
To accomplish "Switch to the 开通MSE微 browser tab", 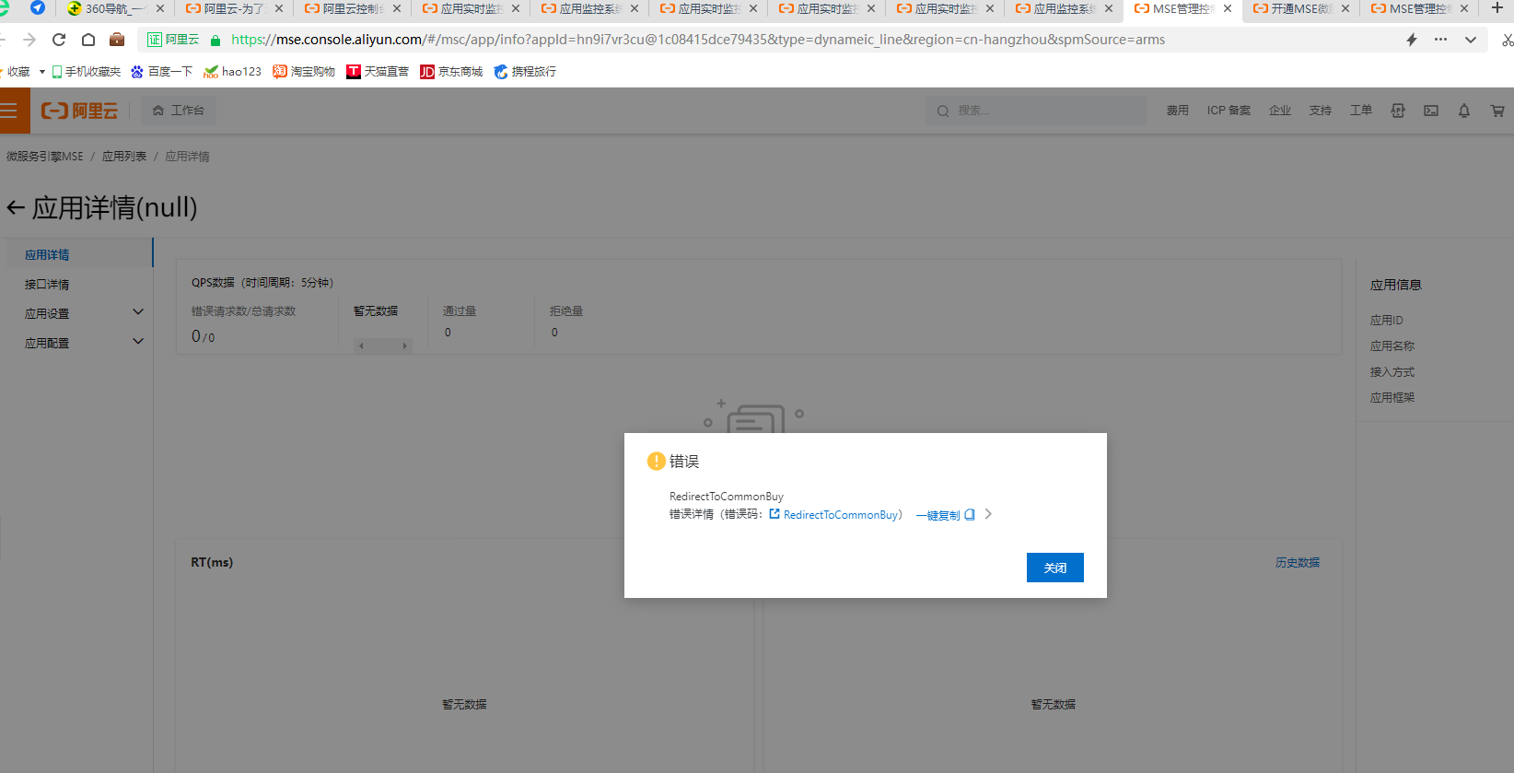I will pos(1300,9).
